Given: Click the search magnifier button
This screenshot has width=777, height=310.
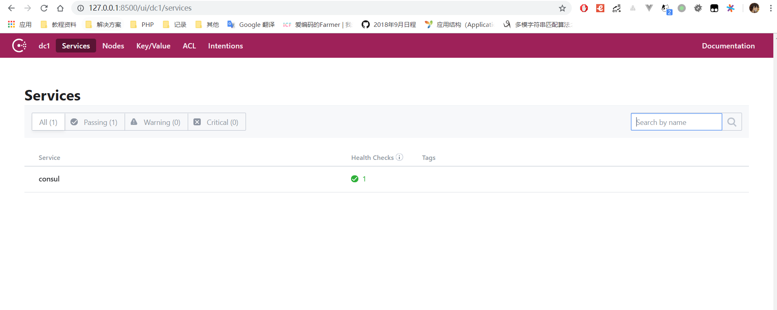Looking at the screenshot, I should pyautogui.click(x=731, y=122).
